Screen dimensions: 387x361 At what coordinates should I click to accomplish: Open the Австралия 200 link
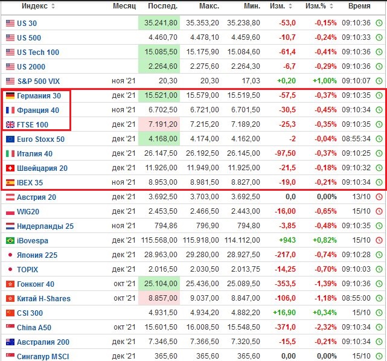tap(43, 342)
